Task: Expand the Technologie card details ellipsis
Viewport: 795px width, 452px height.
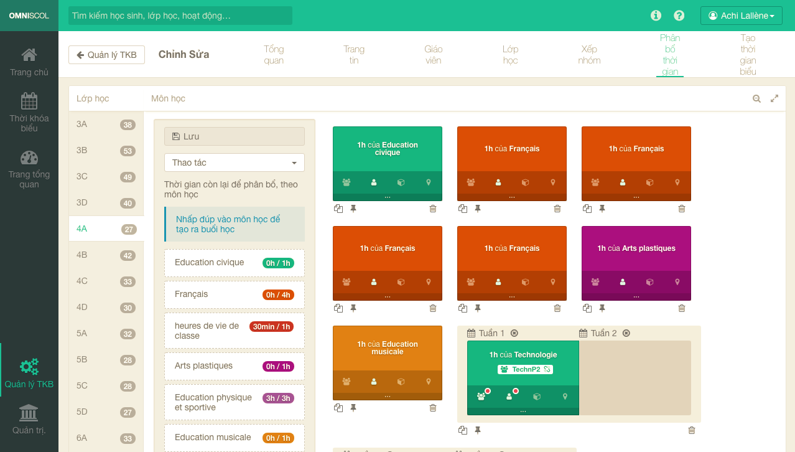Action: 523,411
